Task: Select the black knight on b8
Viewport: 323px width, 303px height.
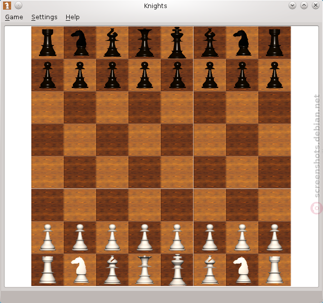Action: (80, 42)
